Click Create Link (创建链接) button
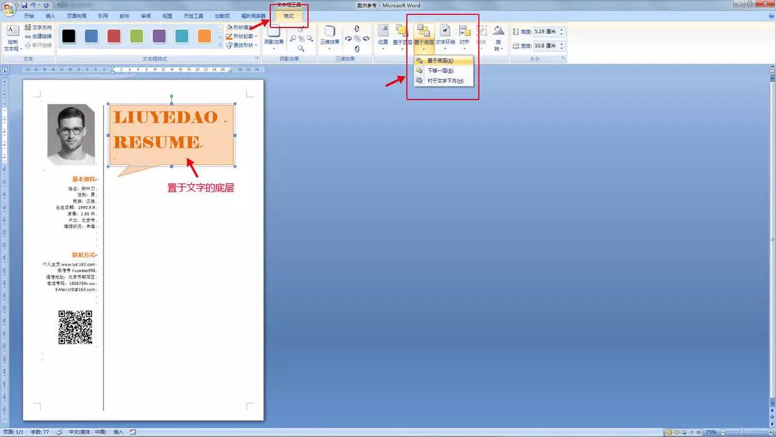 click(x=38, y=36)
